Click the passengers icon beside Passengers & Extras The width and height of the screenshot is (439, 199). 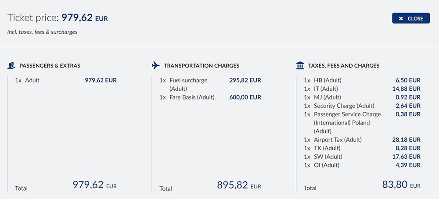[11, 66]
